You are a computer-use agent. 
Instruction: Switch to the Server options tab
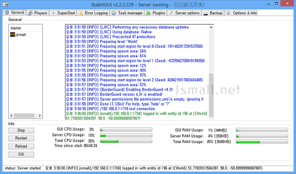184,13
